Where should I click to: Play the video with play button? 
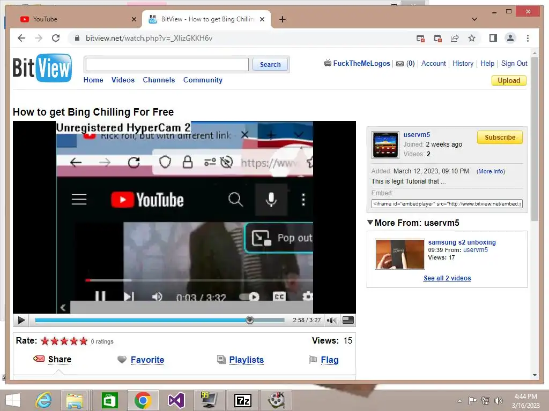tap(21, 320)
